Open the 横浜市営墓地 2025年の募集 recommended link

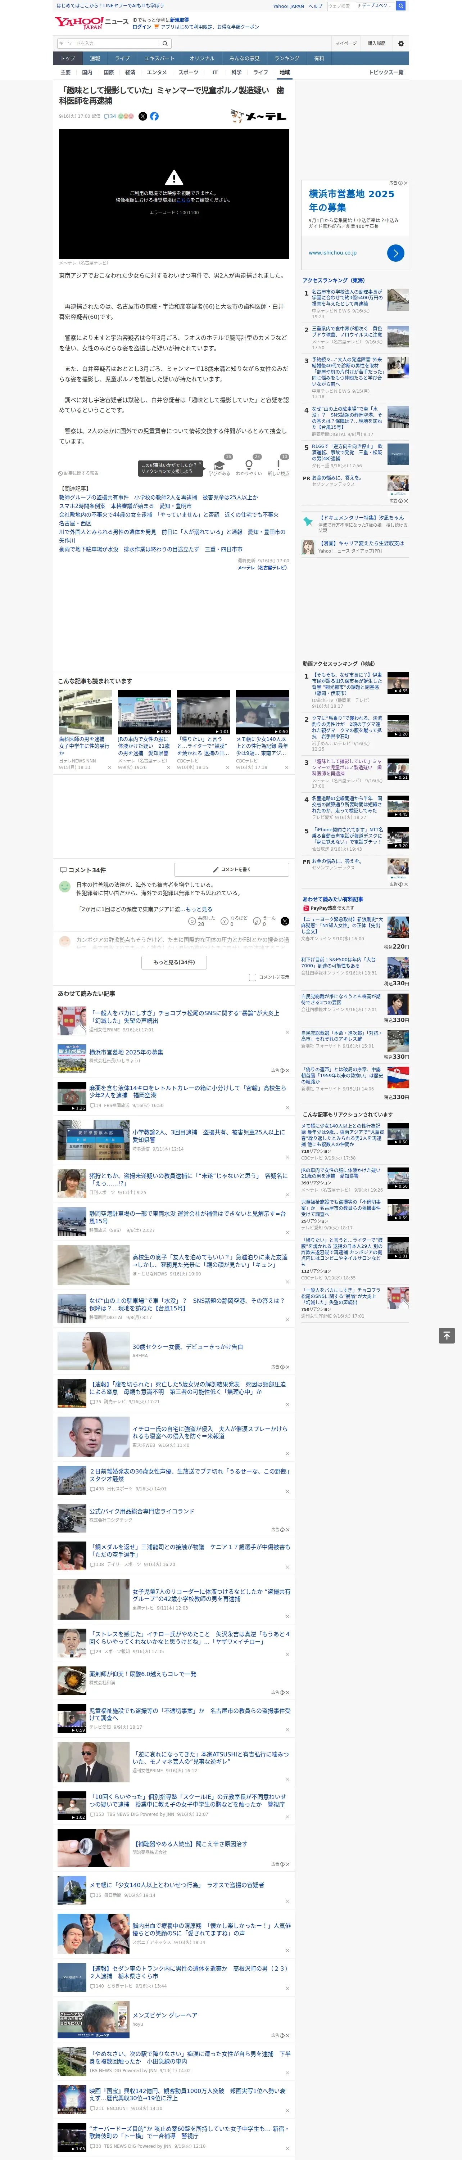pyautogui.click(x=127, y=1052)
